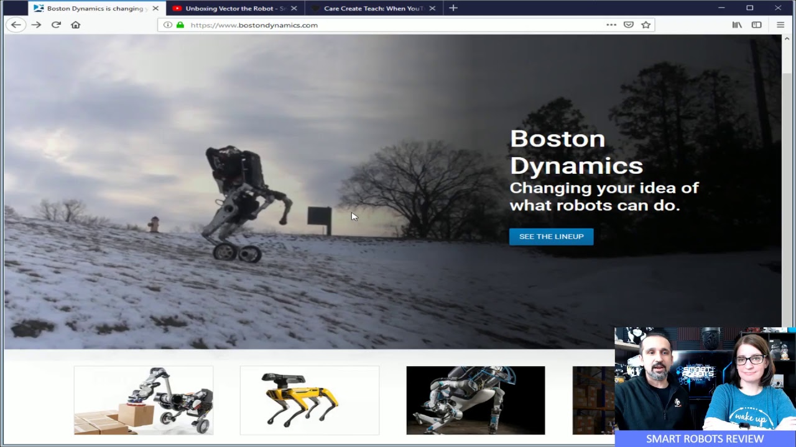Viewport: 796px width, 447px height.
Task: Close the Unboxing Vector the Robot tab
Action: point(294,8)
